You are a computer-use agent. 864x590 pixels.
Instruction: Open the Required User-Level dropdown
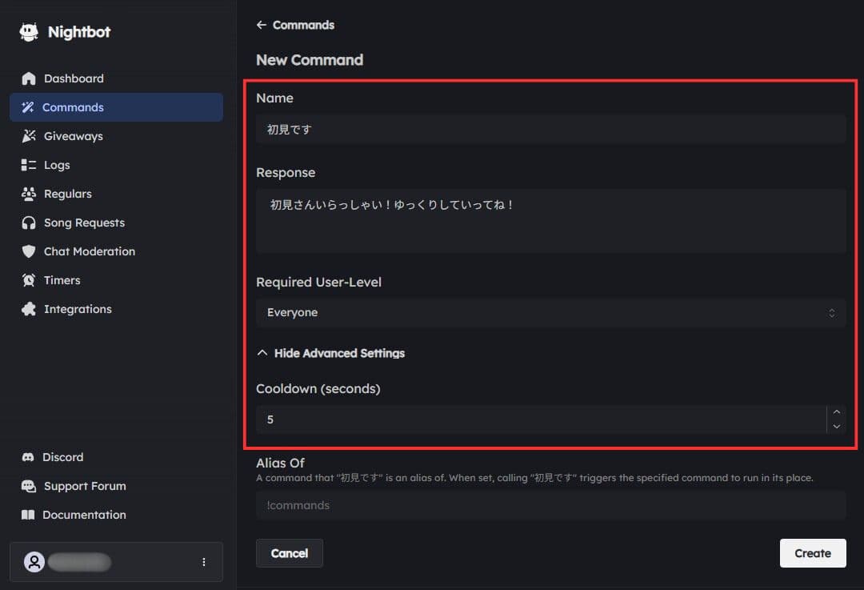[550, 312]
